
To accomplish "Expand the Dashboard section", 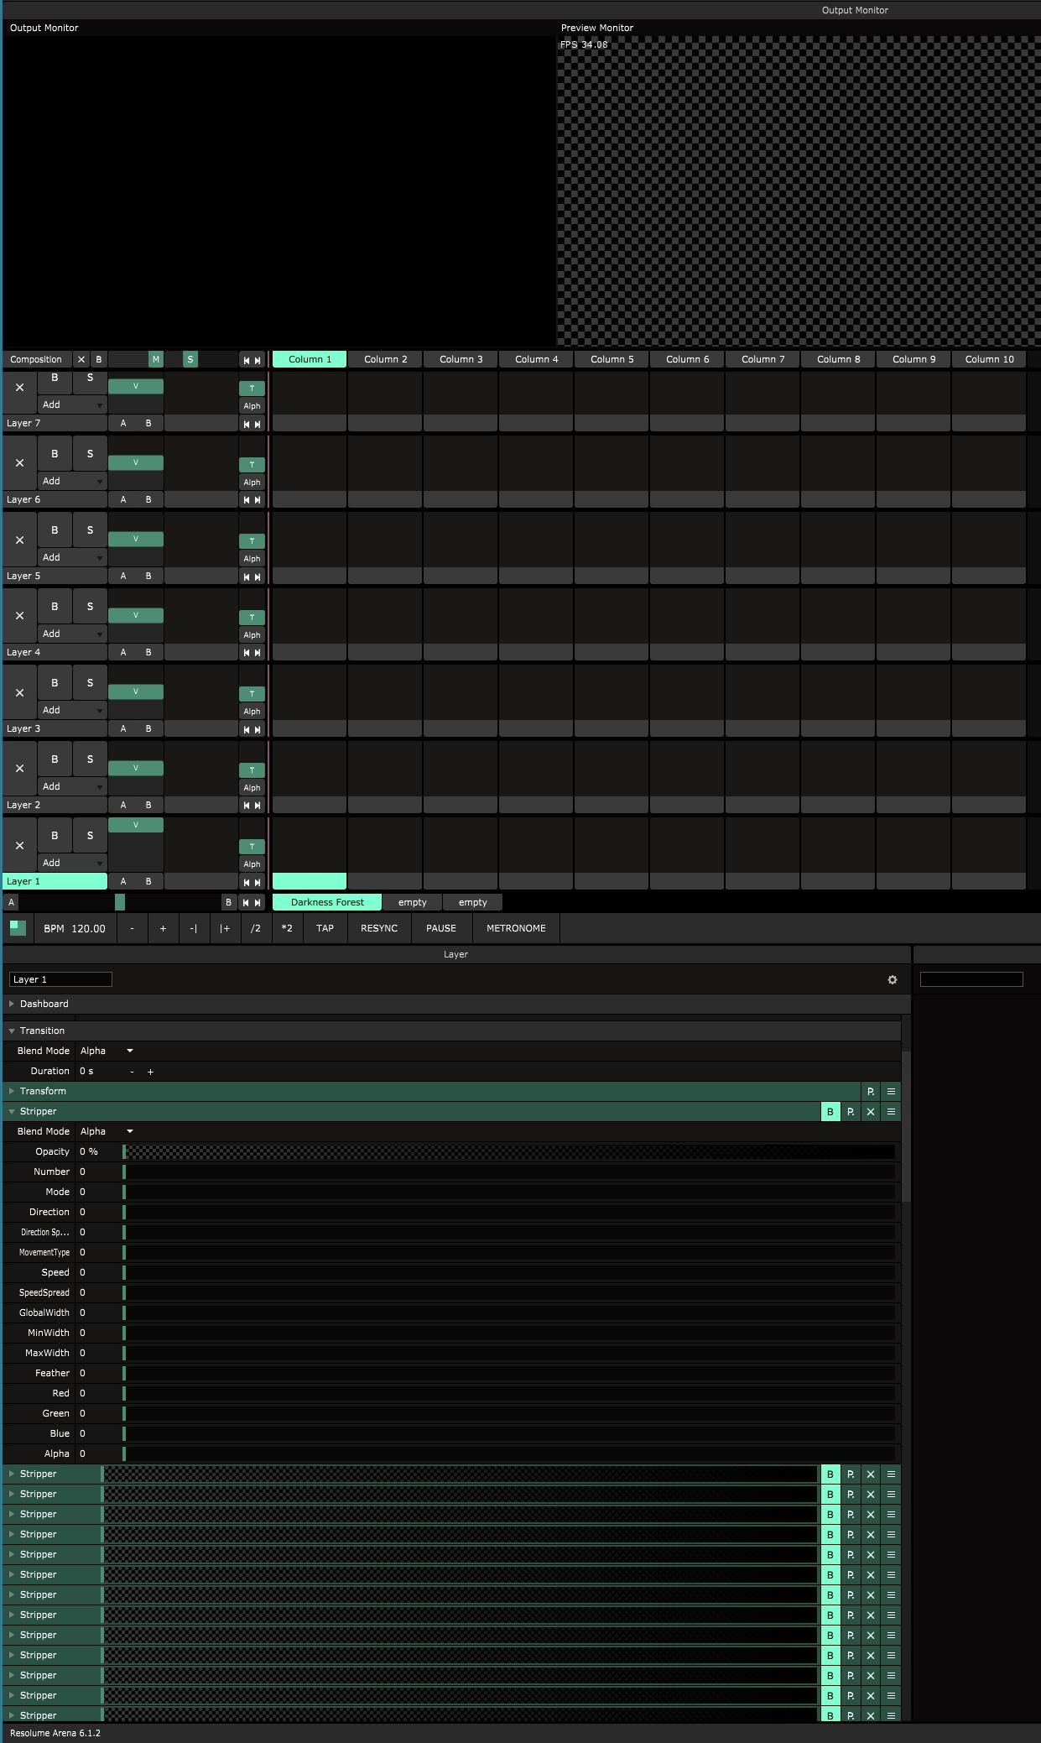I will point(44,1004).
